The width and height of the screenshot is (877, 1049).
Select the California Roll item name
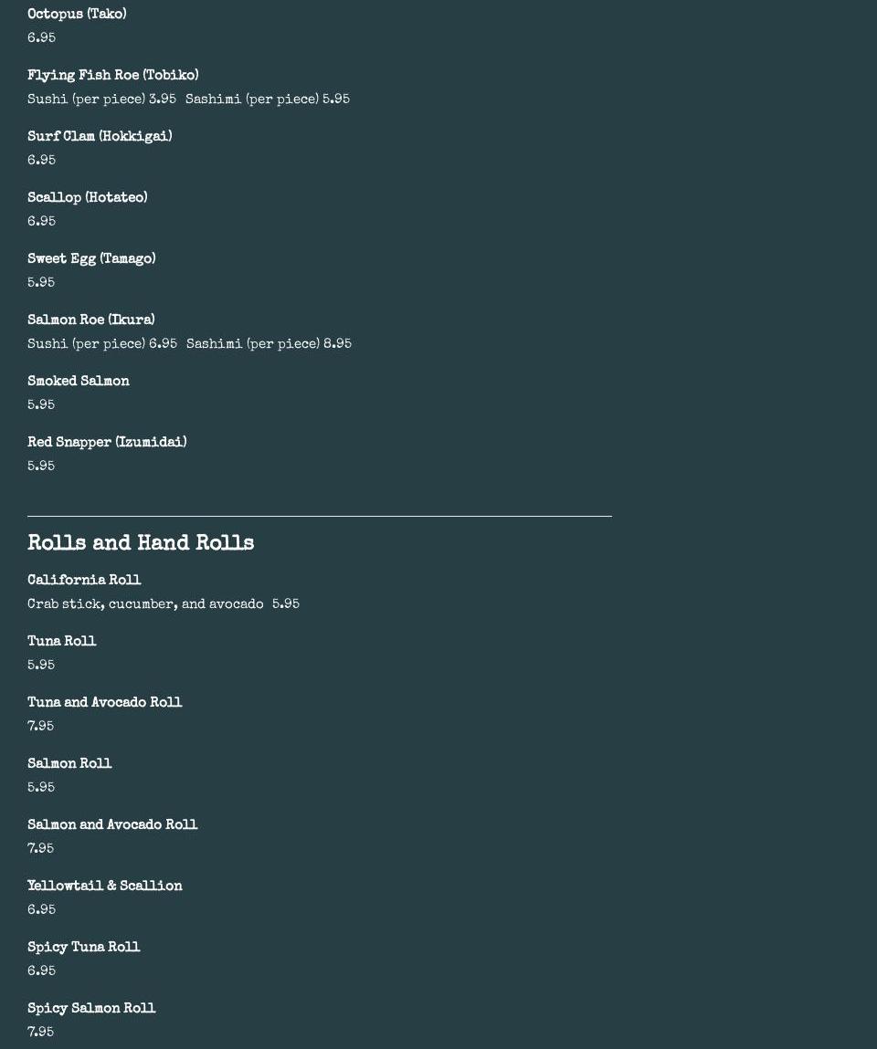click(84, 581)
